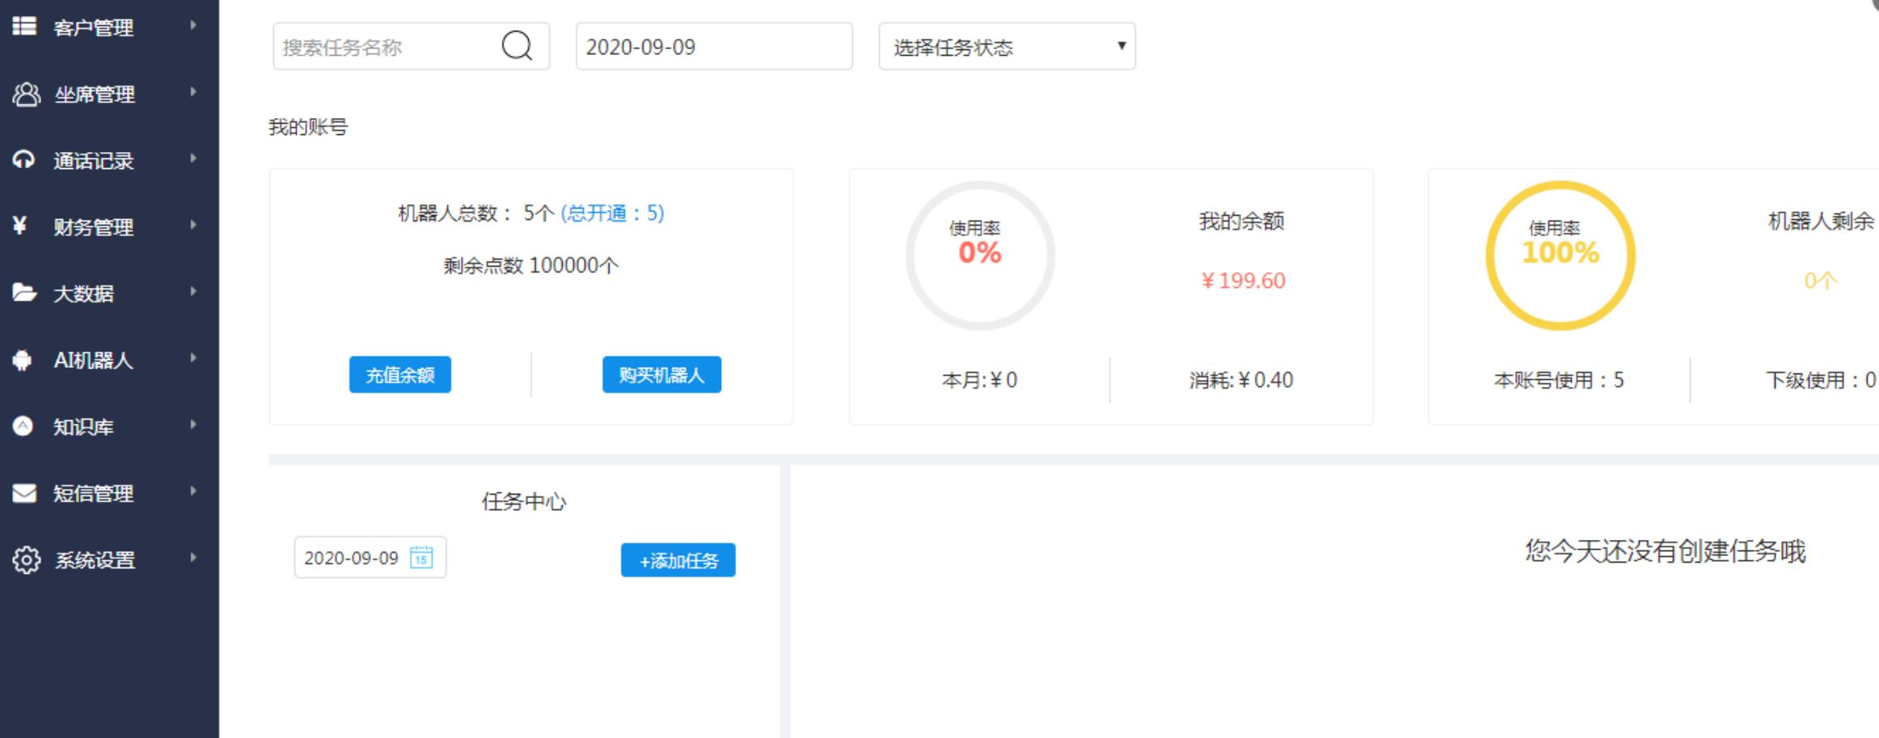Image resolution: width=1879 pixels, height=738 pixels.
Task: Click the +添加任务 button
Action: tap(678, 560)
